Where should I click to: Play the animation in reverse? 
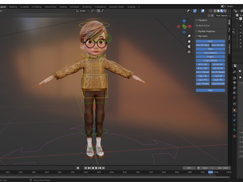(93, 168)
